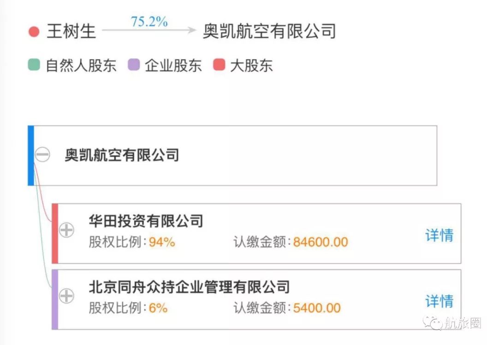The height and width of the screenshot is (345, 498).
Task: Expand the 华田投资有限公司 shareholder node
Action: (67, 230)
